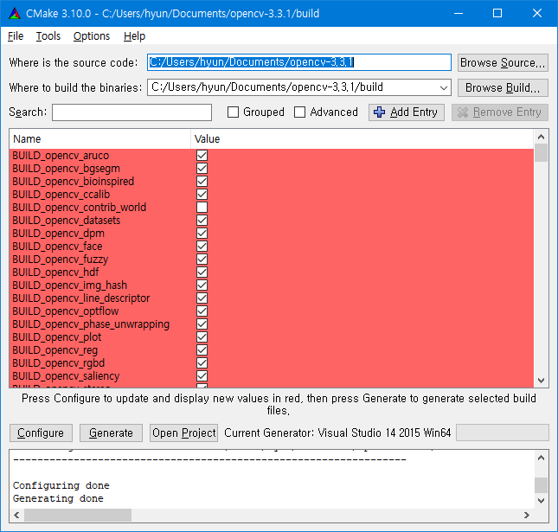The width and height of the screenshot is (558, 532).
Task: Open the File menu
Action: (16, 36)
